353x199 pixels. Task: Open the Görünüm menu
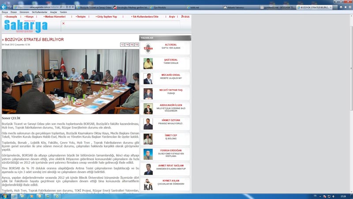24,12
